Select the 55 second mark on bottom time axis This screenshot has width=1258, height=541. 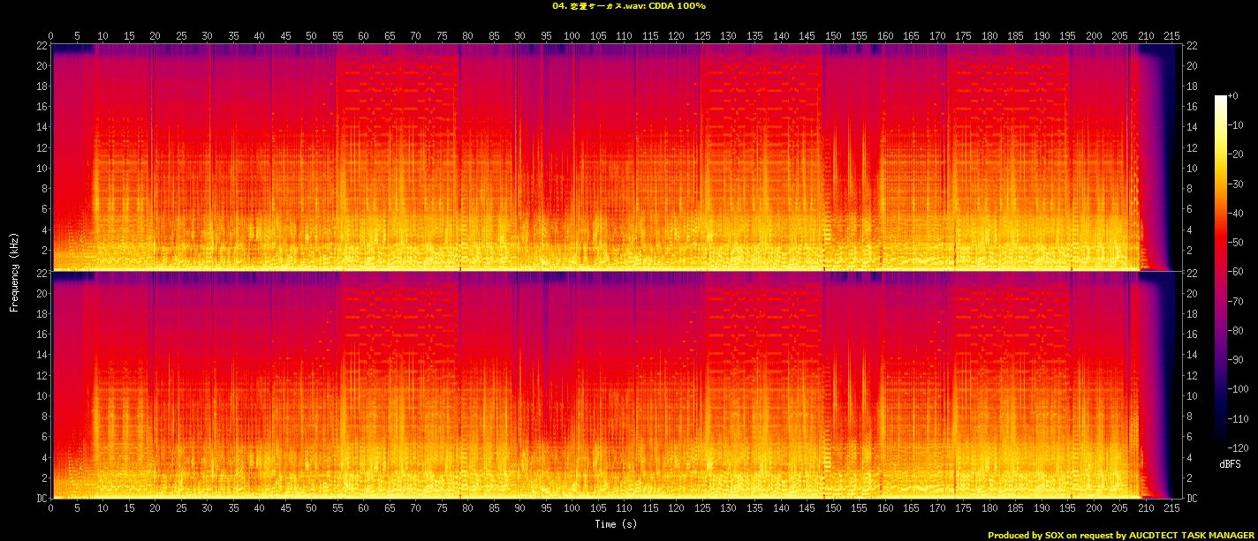pos(337,508)
